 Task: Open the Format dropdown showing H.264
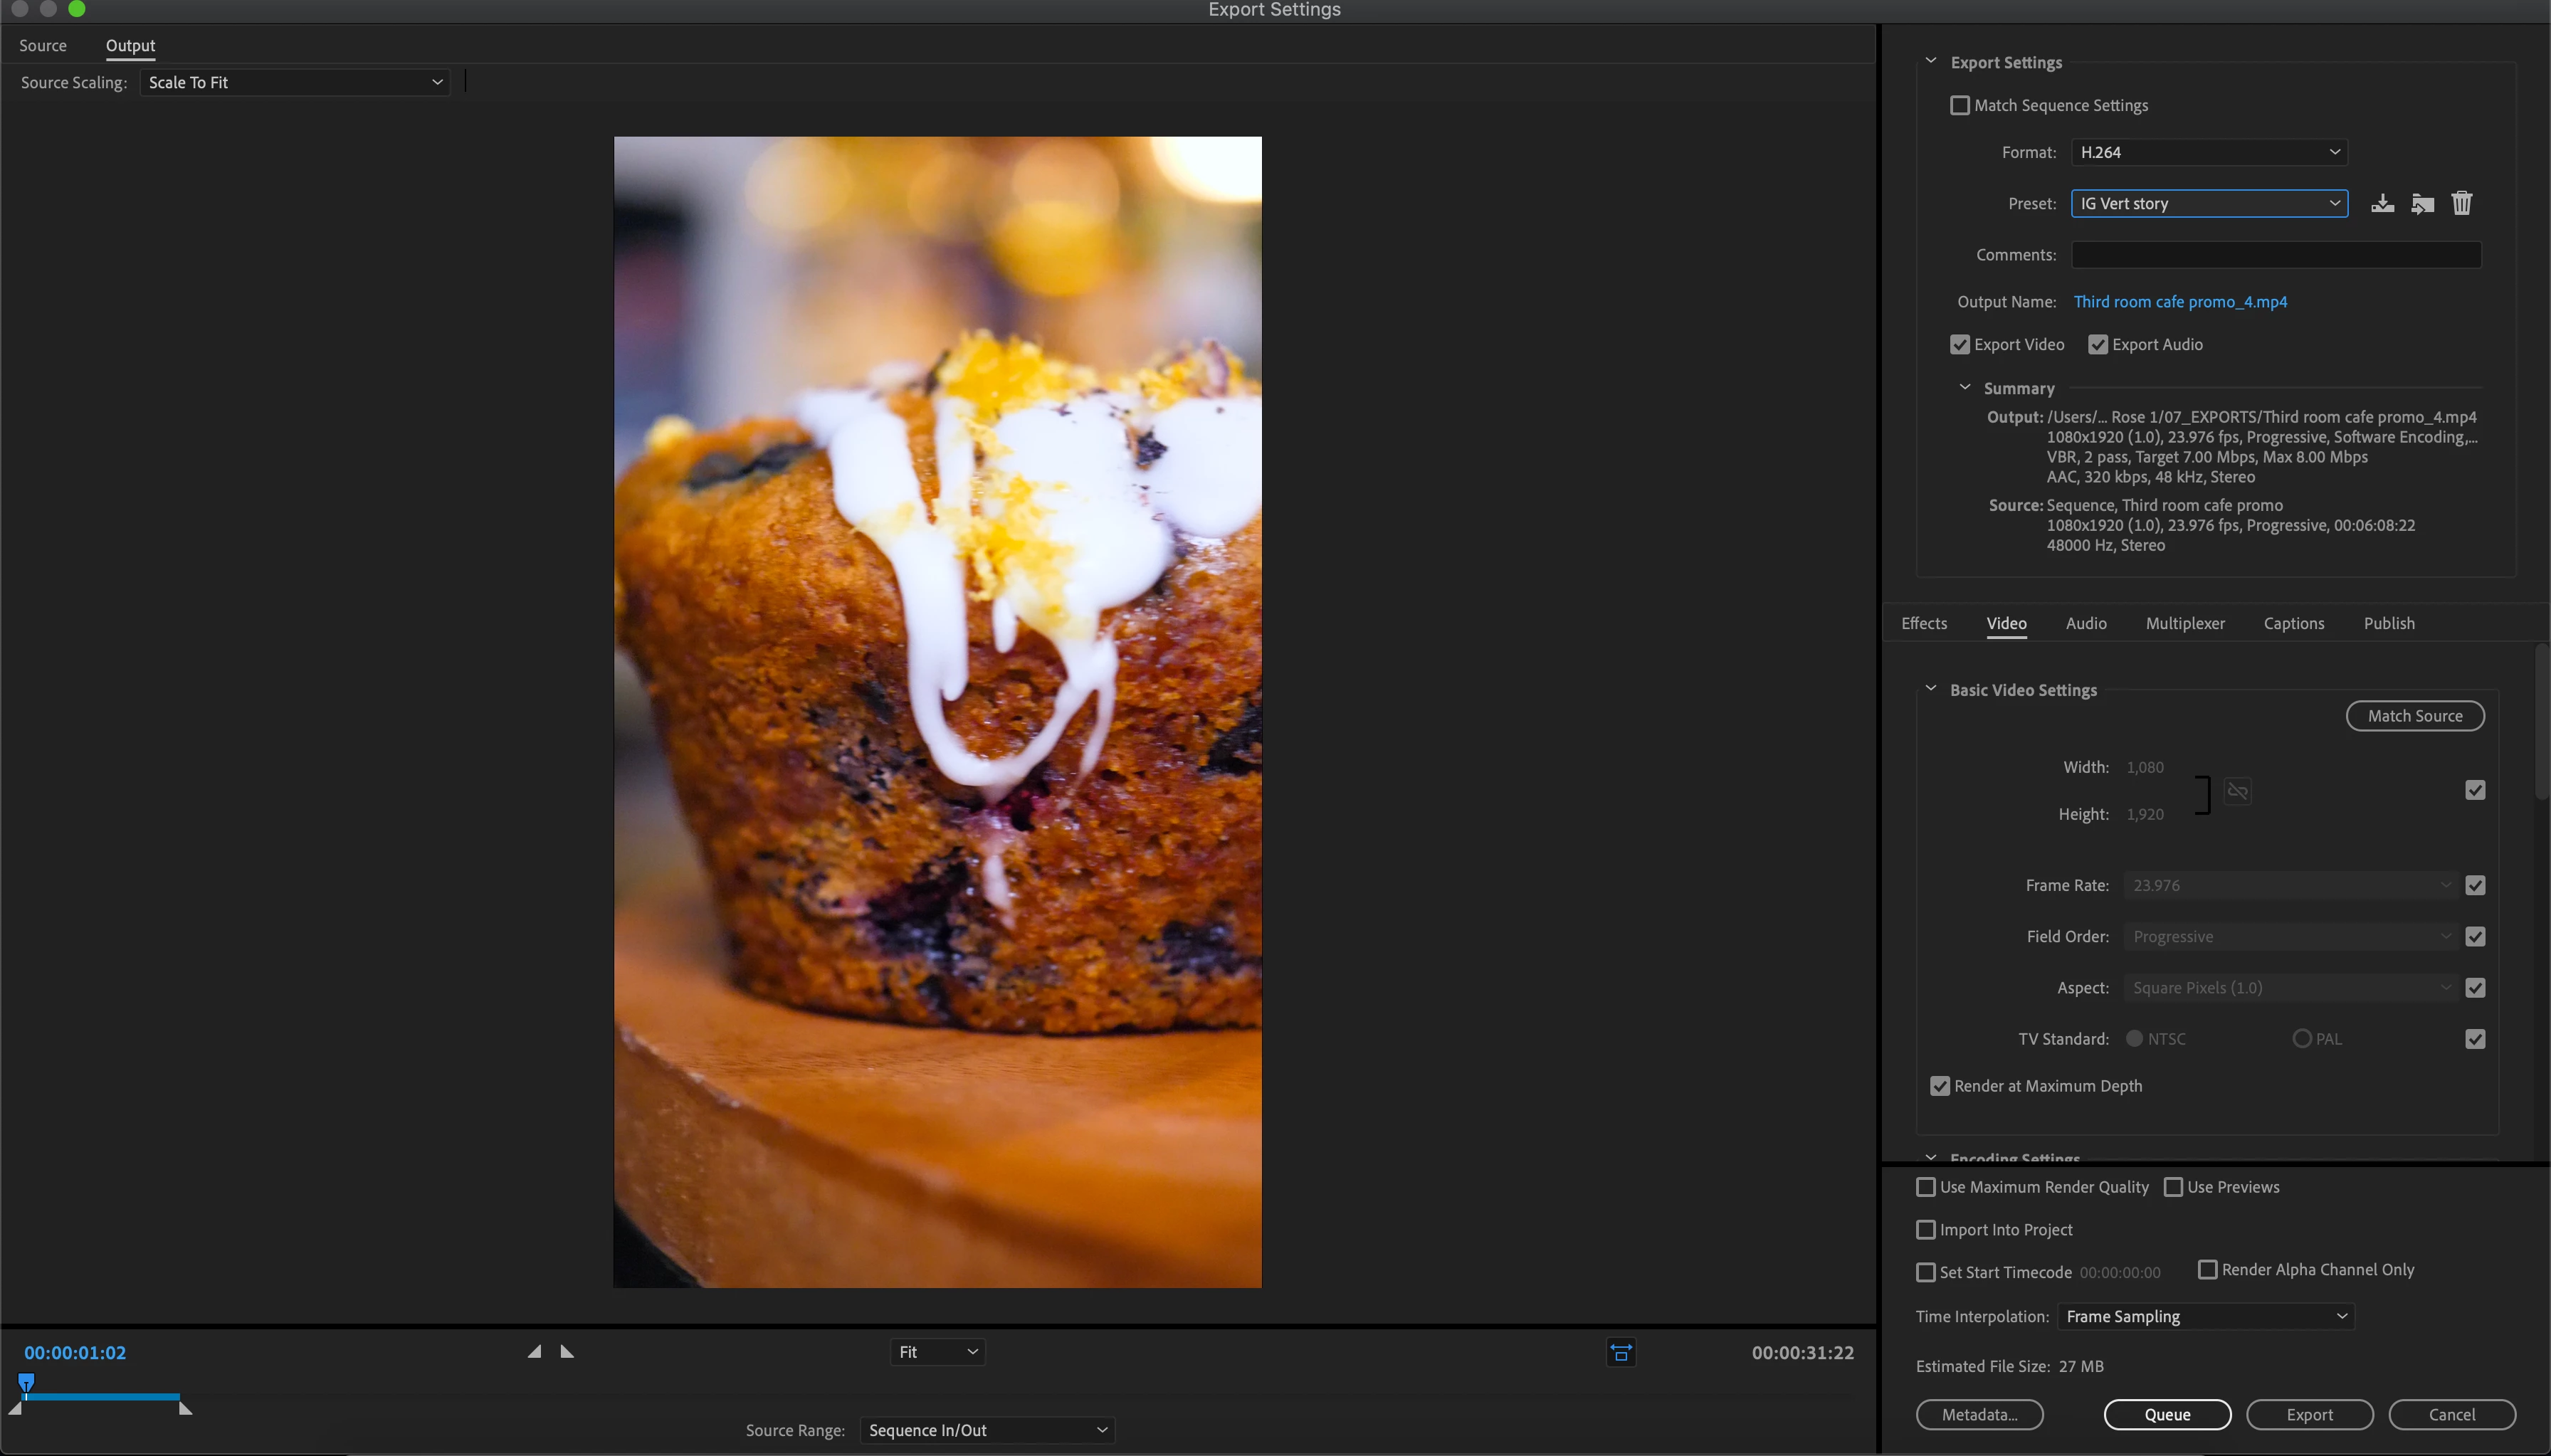tap(2208, 152)
